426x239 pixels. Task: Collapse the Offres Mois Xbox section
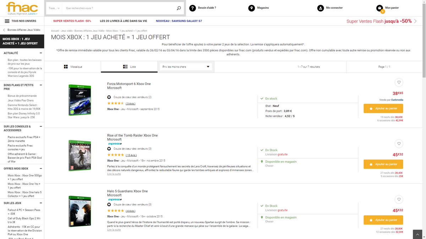pos(41,169)
